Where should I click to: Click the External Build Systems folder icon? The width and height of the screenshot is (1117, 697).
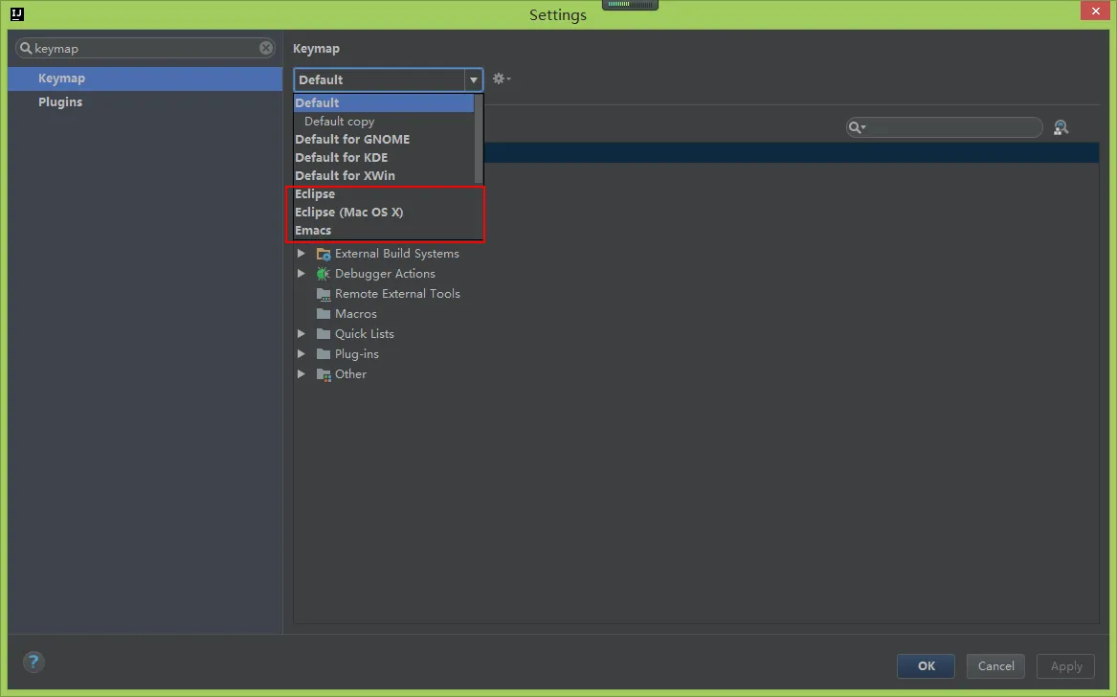pos(324,254)
